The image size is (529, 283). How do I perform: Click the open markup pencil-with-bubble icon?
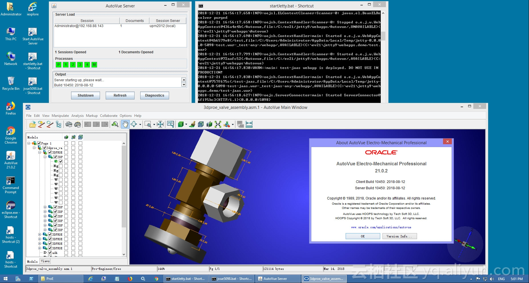[50, 124]
